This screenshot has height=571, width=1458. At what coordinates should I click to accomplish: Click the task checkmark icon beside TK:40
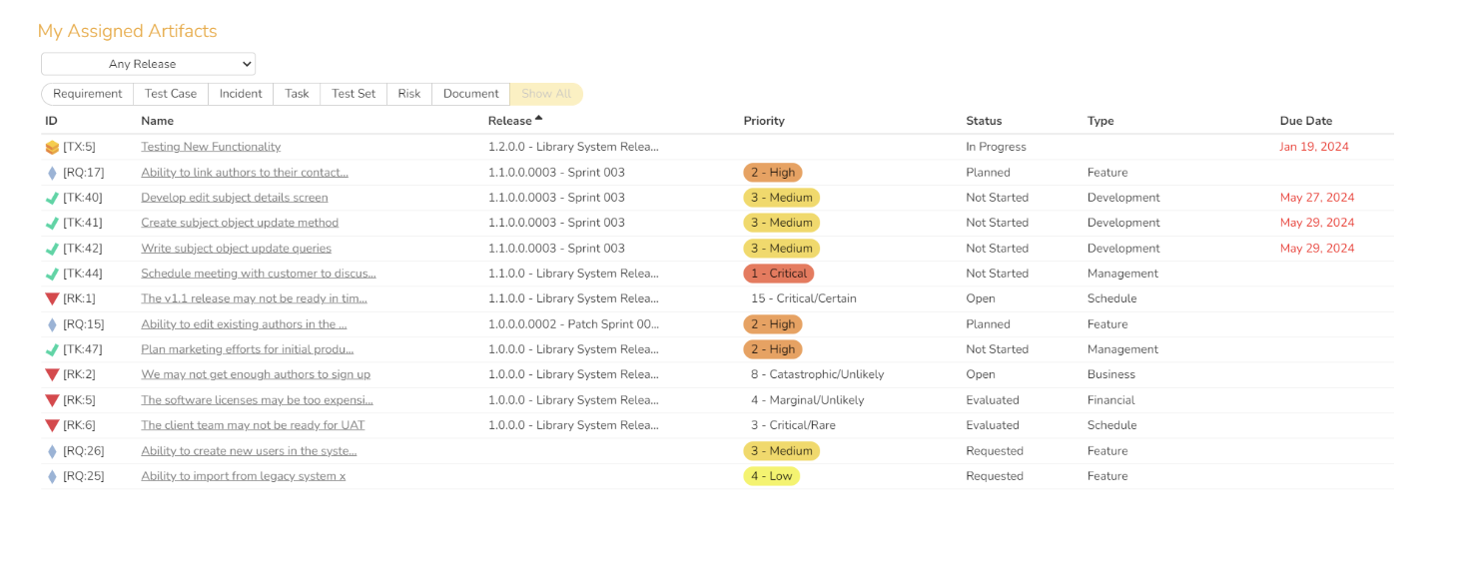pyautogui.click(x=52, y=198)
